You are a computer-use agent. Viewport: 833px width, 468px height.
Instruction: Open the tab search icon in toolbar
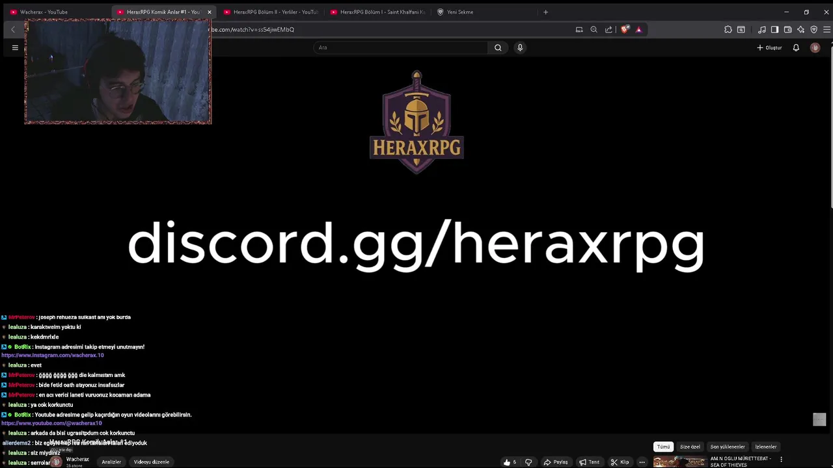click(741, 29)
